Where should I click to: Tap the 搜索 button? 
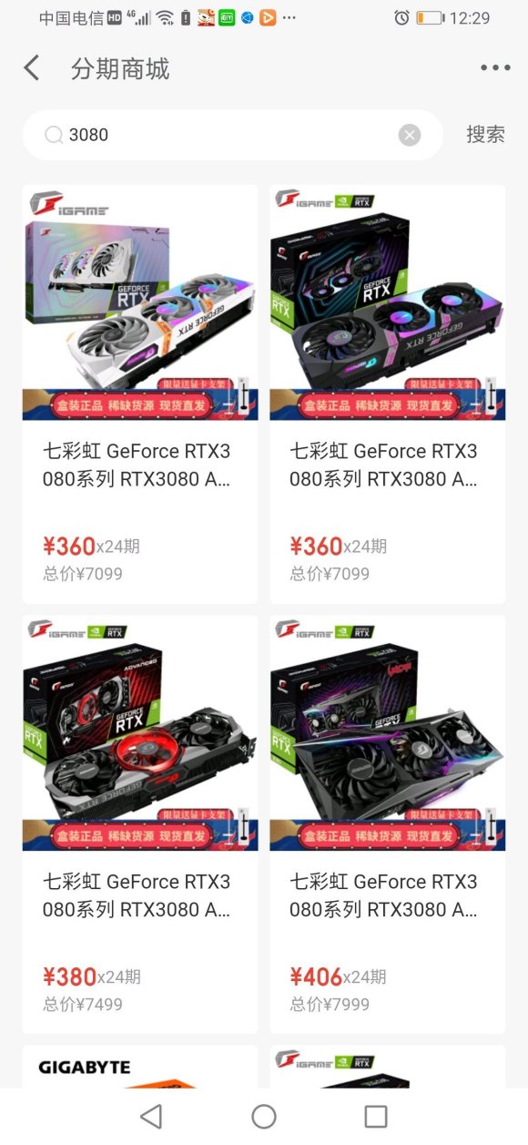click(485, 134)
